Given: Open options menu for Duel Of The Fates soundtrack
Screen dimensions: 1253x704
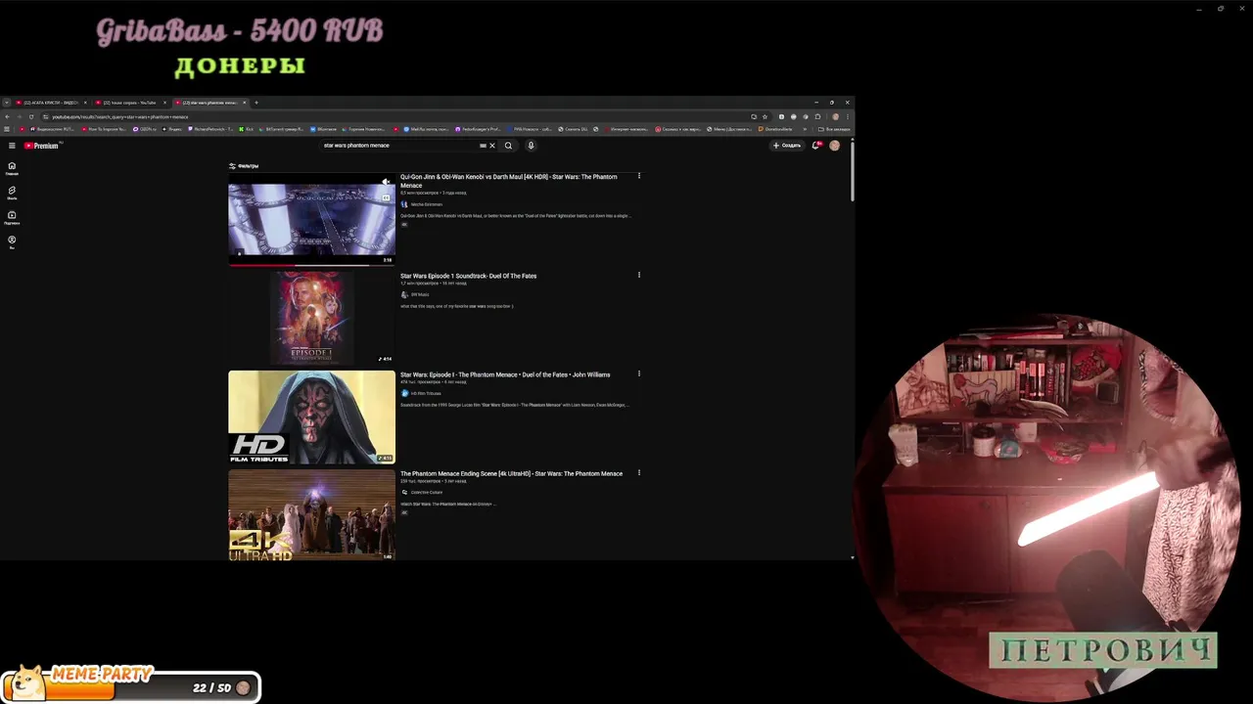Looking at the screenshot, I should tap(639, 275).
